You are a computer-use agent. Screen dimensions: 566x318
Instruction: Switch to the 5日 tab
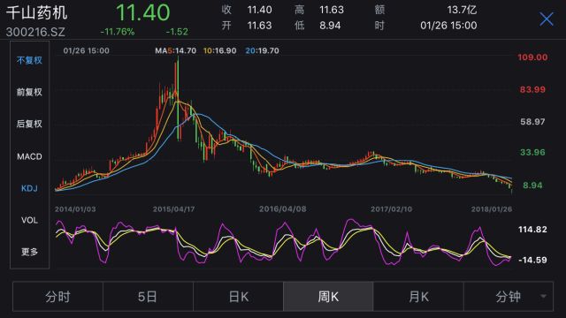coord(148,297)
